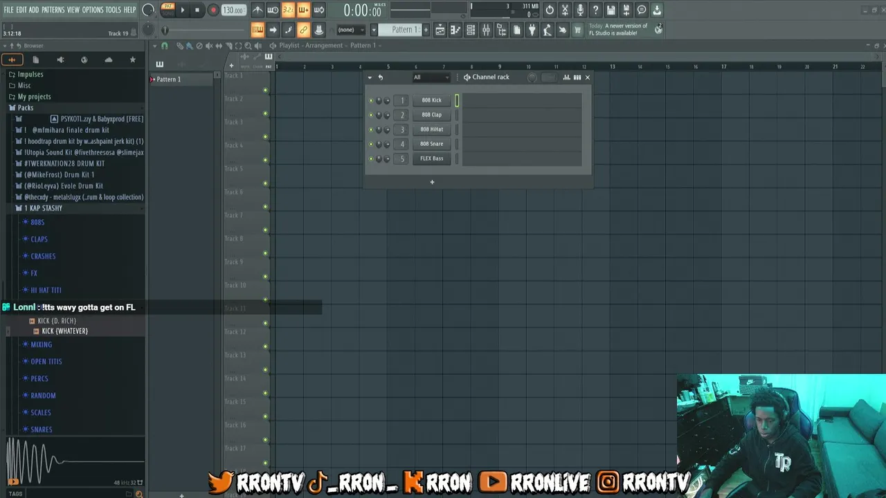Arm the record button
This screenshot has height=498, width=886.
point(213,10)
